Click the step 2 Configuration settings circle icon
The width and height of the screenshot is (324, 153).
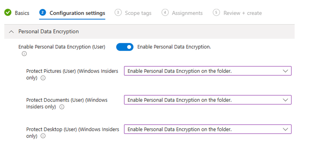pyautogui.click(x=43, y=13)
